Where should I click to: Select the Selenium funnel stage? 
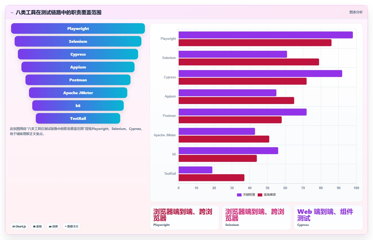(x=78, y=41)
